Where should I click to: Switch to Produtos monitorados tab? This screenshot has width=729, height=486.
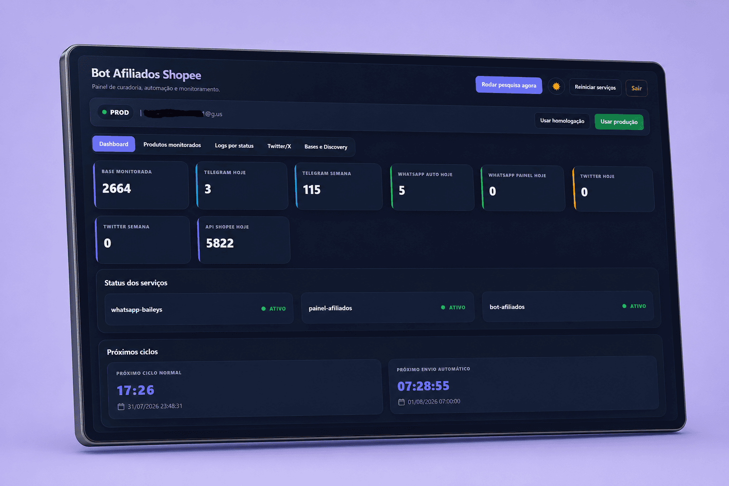172,145
